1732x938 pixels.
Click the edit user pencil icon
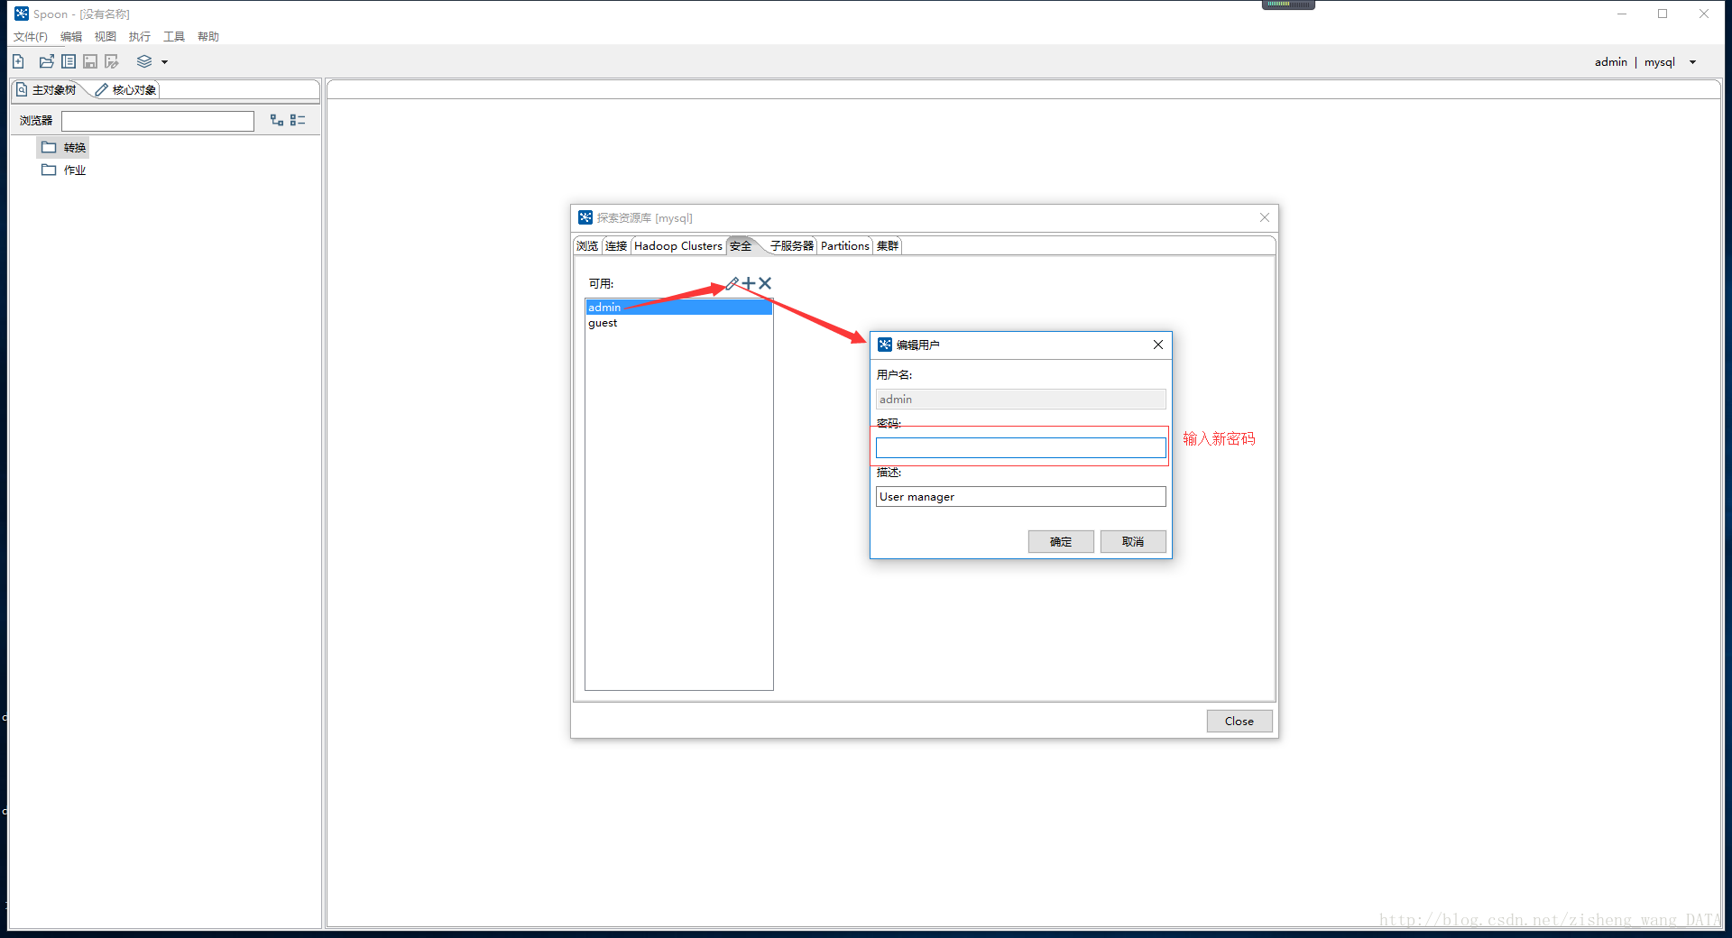(732, 283)
